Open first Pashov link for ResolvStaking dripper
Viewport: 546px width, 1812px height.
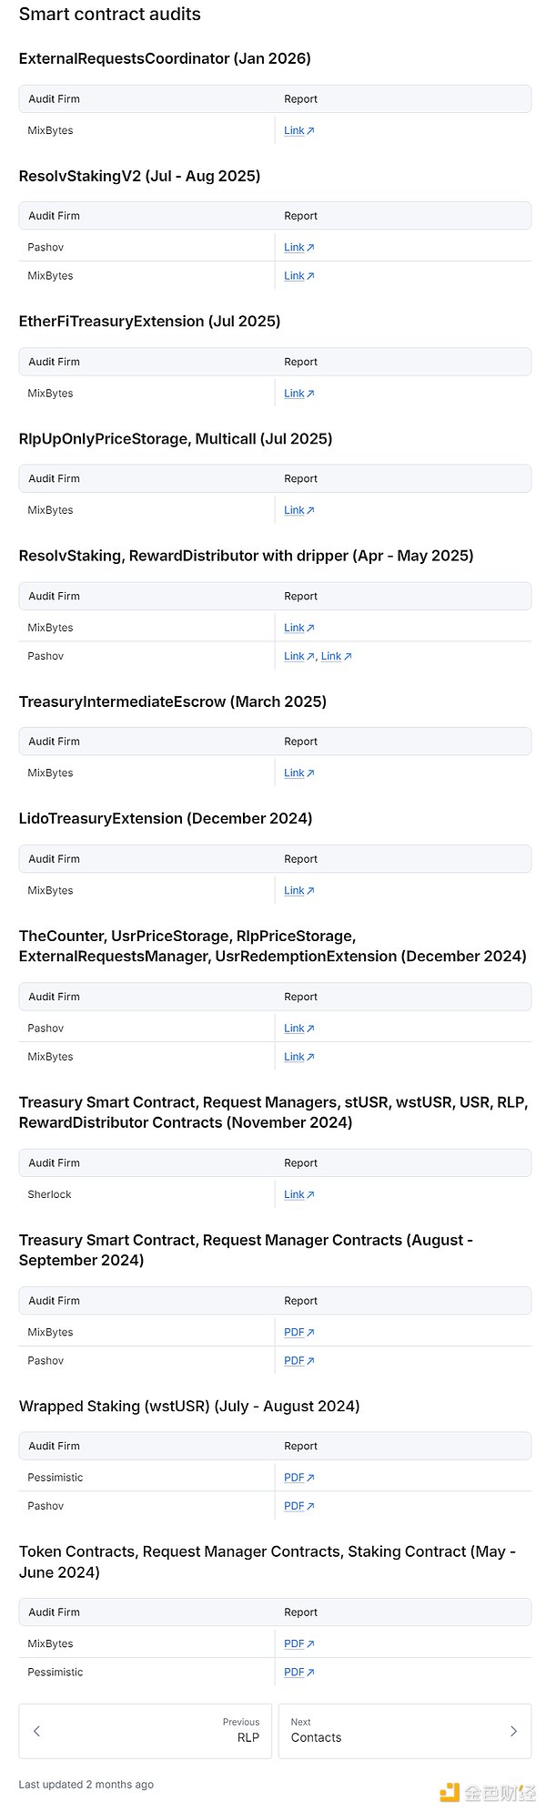coord(294,656)
